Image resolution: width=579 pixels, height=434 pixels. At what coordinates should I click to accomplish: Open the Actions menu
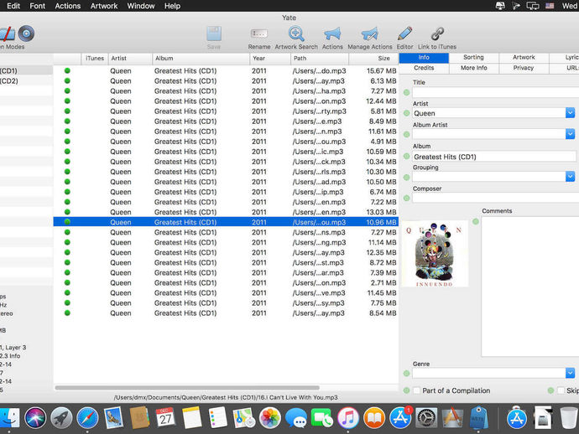coord(68,6)
